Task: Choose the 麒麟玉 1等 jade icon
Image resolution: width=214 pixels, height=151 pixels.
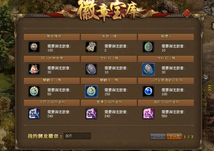Action: click(x=34, y=91)
